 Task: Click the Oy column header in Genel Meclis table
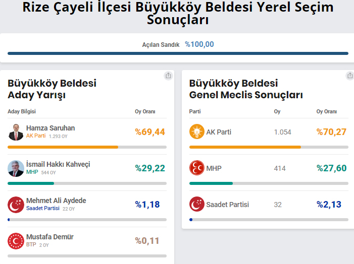277,111
